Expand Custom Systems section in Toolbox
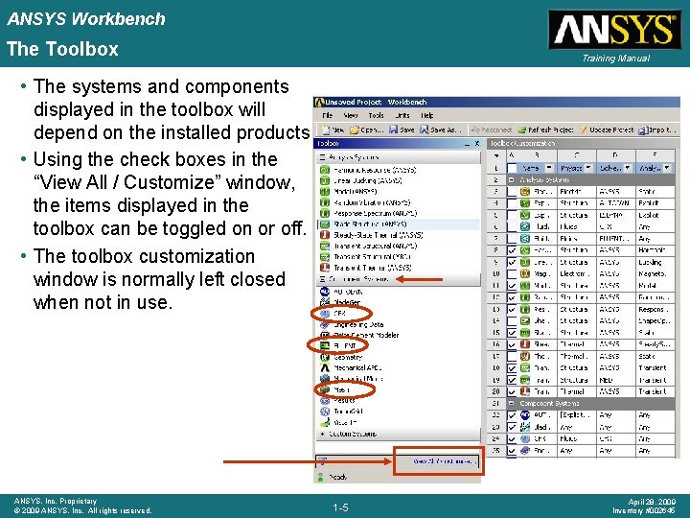 click(322, 434)
